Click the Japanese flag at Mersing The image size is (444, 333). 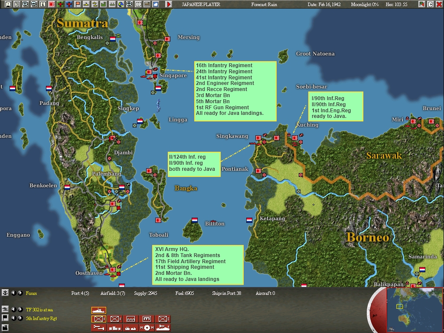point(167,39)
